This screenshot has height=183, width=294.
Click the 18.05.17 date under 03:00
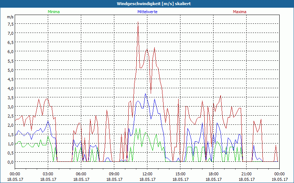48,179
